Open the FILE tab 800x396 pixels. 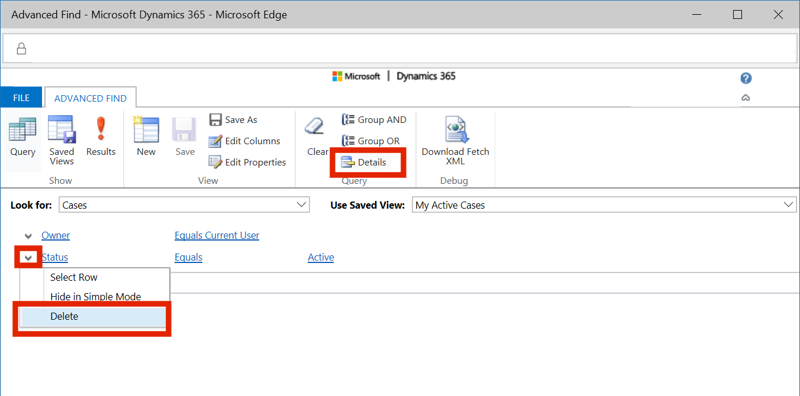(21, 98)
